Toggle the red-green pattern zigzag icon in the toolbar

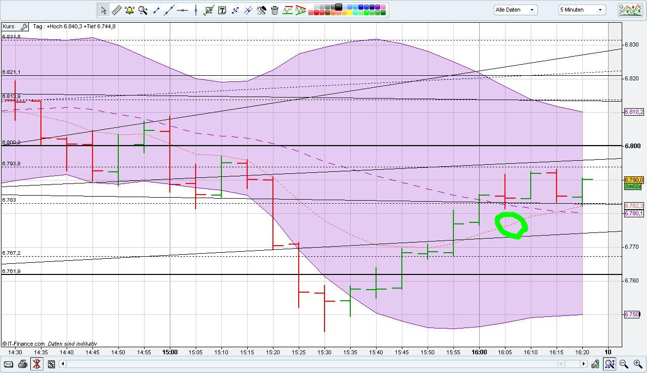(301, 10)
